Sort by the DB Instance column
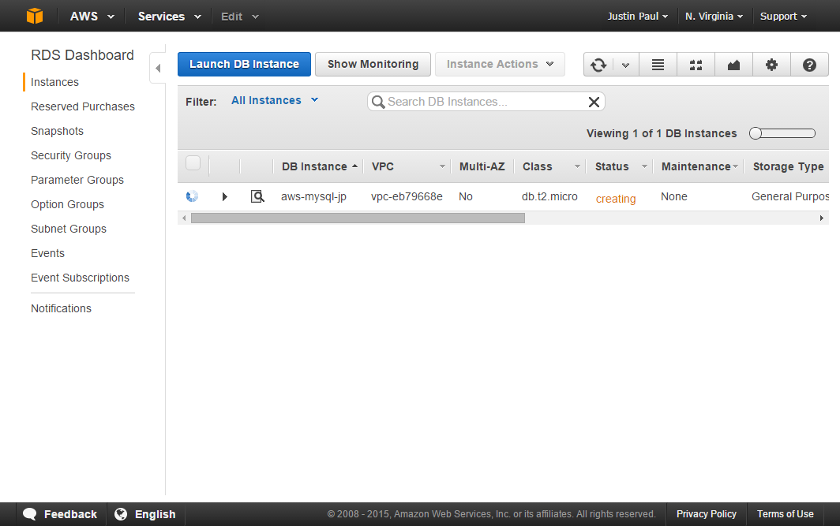Viewport: 840px width, 526px height. coord(319,166)
